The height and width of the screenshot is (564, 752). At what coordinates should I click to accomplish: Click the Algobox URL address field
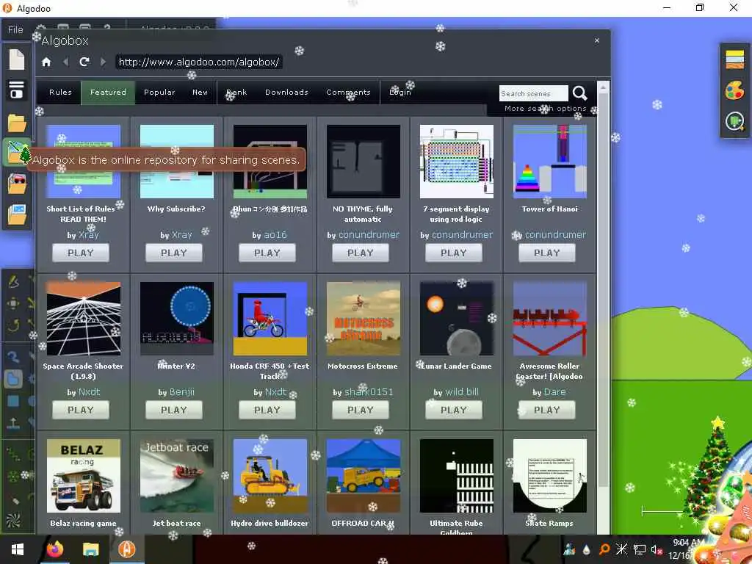pyautogui.click(x=198, y=62)
